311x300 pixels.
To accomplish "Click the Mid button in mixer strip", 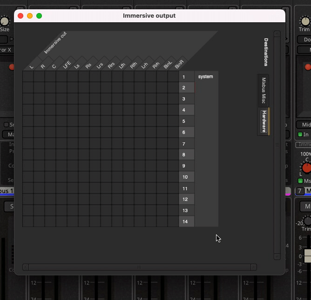I will 304,125.
